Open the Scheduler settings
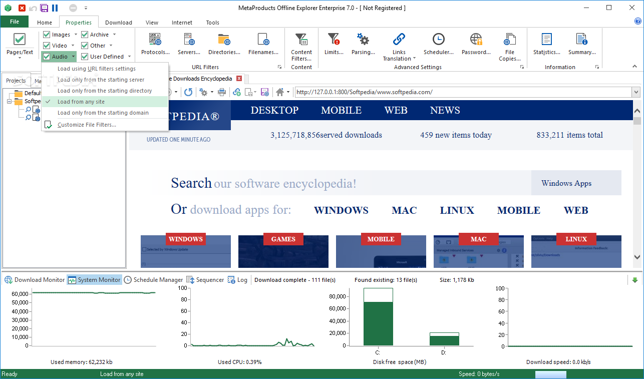 439,44
